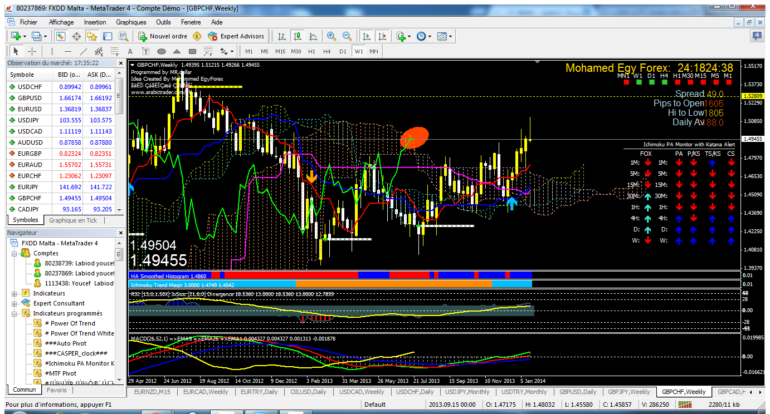Viewport: 770px width, 414px height.
Task: Click the Nouvel ordre button
Action: tap(163, 36)
